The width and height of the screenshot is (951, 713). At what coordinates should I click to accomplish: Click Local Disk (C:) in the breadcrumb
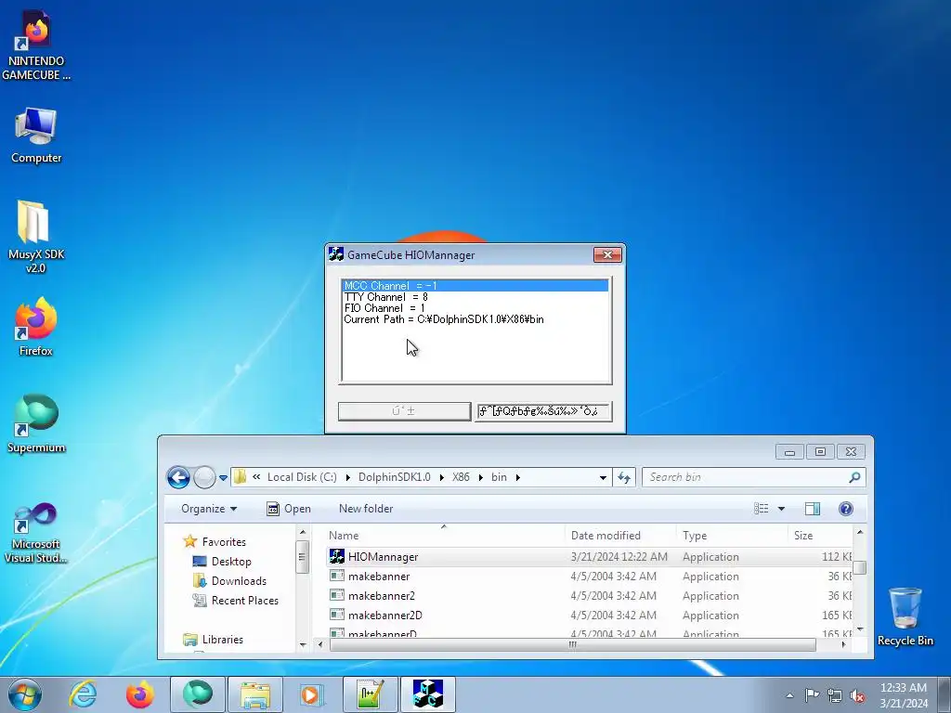click(302, 477)
